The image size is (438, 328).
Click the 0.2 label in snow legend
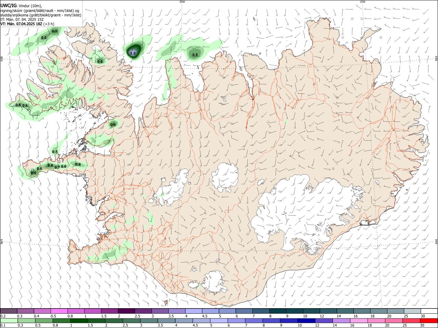(3, 316)
